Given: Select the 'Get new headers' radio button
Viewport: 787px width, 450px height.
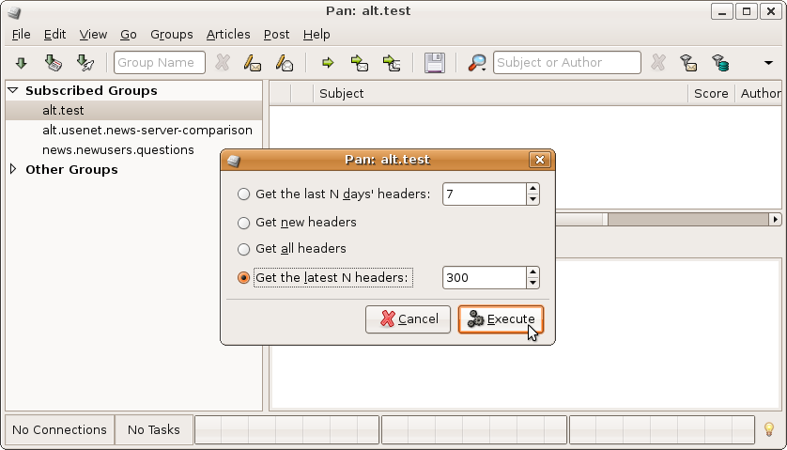Looking at the screenshot, I should pos(244,223).
